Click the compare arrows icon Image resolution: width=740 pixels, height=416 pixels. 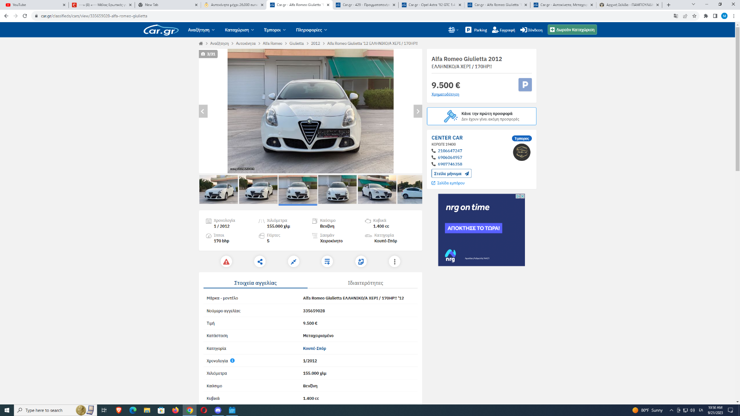tap(294, 262)
